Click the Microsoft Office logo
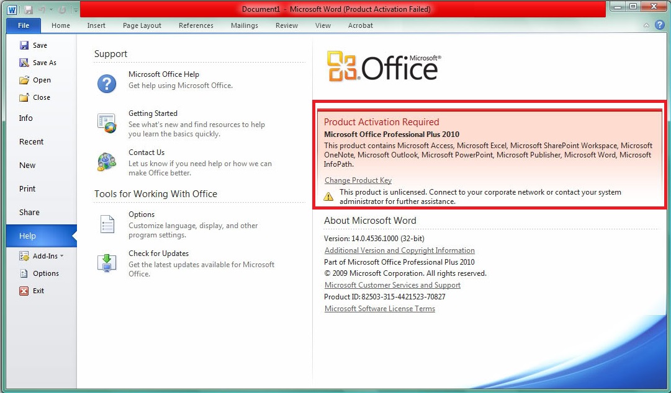 click(x=384, y=66)
